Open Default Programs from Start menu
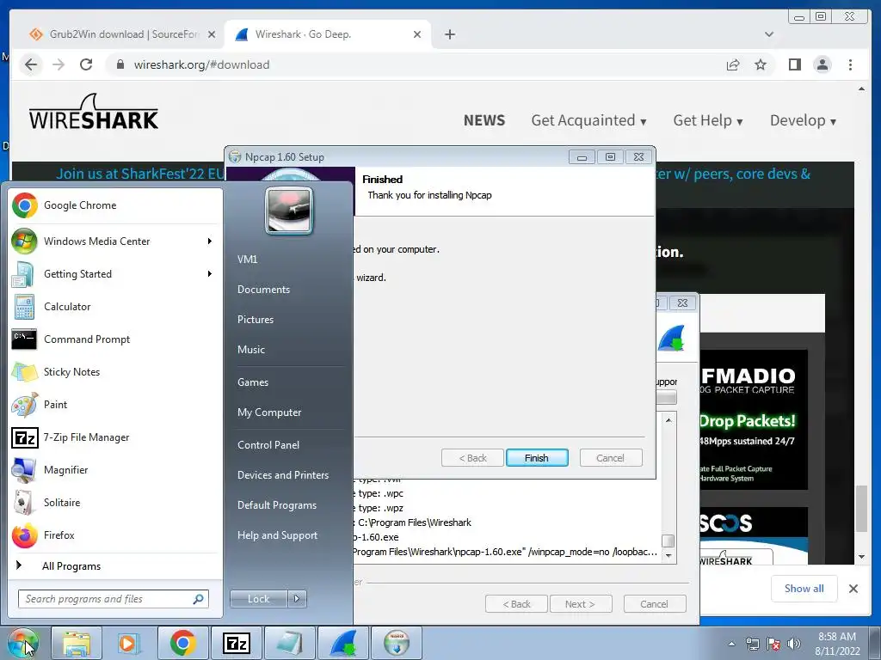Screen dimensions: 881x660 click(x=276, y=505)
